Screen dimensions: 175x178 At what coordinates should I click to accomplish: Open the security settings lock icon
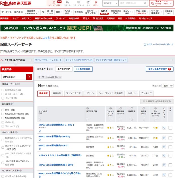point(54,2)
